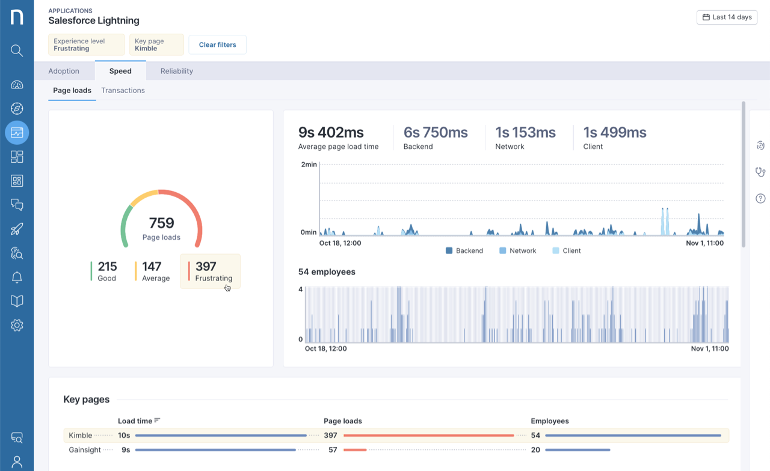Open the fingerprint search diagnostics icon
The width and height of the screenshot is (770, 471).
[17, 253]
